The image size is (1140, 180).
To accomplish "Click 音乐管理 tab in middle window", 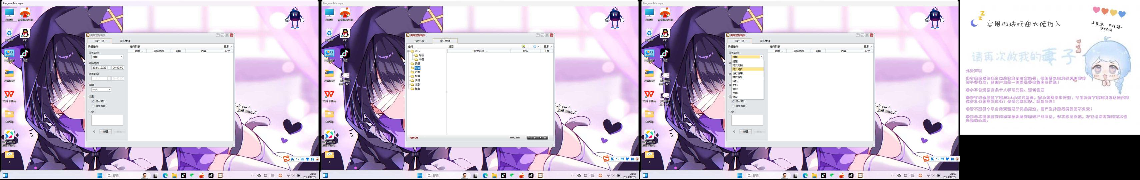I will click(445, 41).
